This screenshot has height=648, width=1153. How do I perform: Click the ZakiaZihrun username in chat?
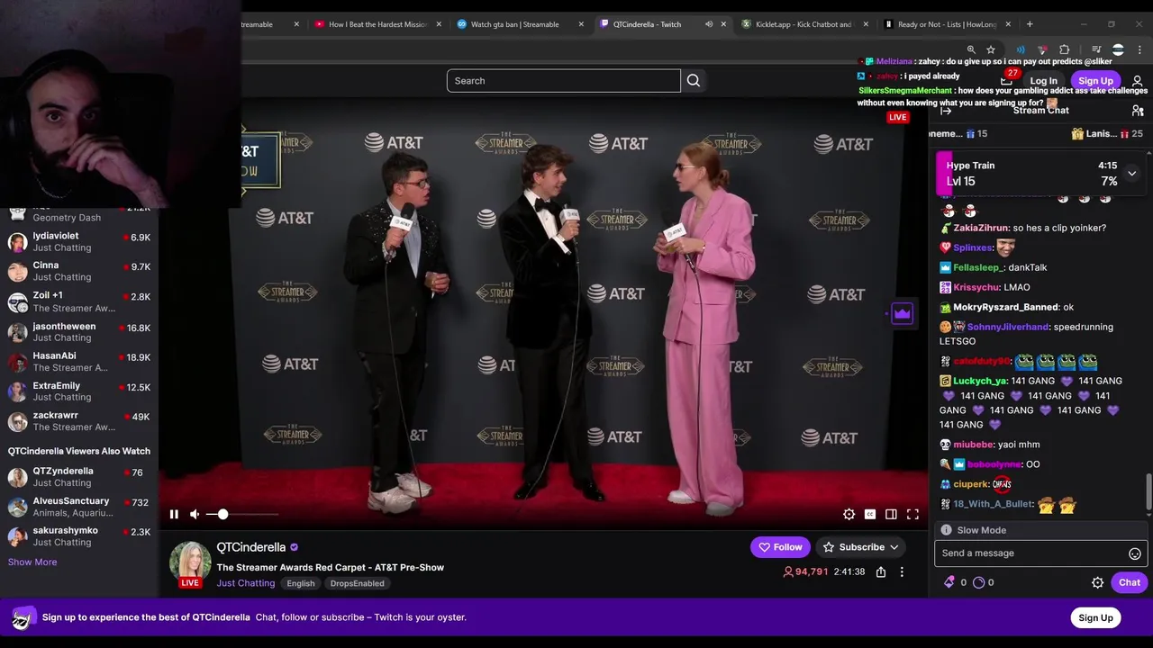tap(980, 229)
